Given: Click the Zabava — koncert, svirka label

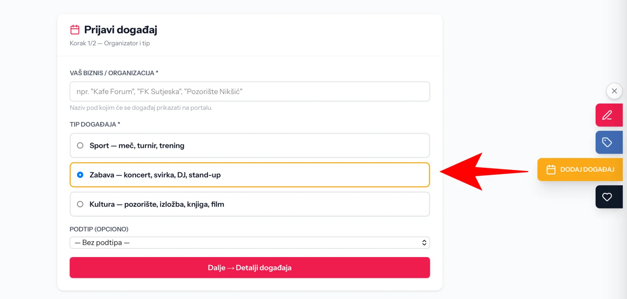Looking at the screenshot, I should point(155,175).
